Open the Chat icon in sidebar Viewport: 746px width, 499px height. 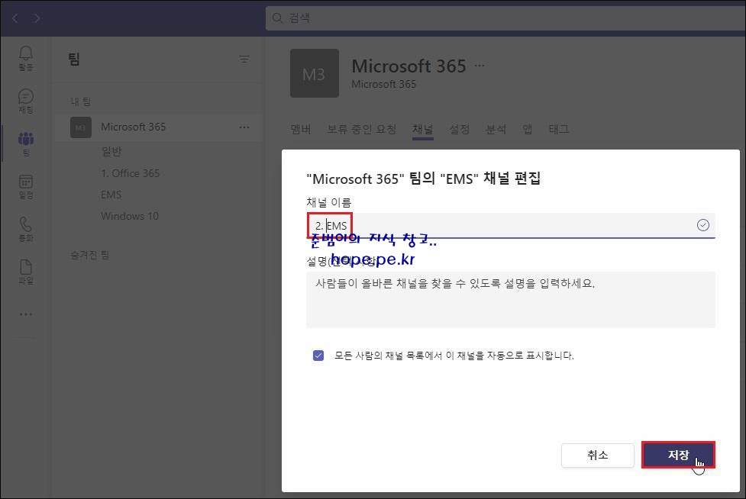pos(26,101)
